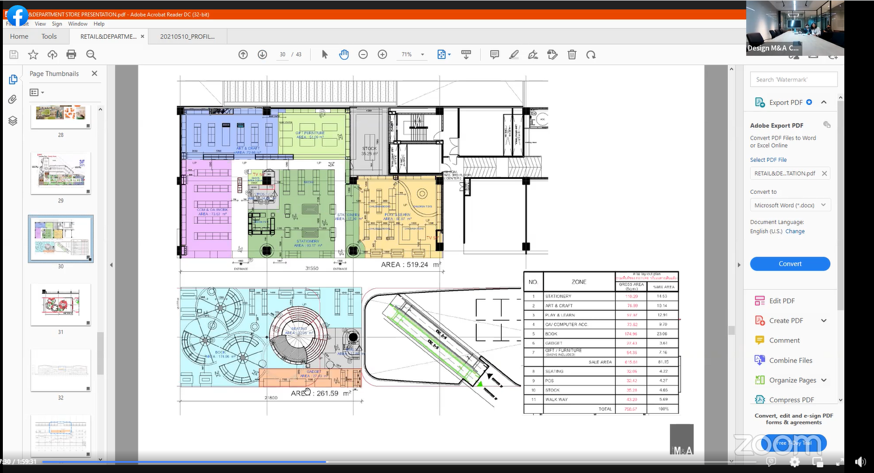The width and height of the screenshot is (874, 473).
Task: Click the Selection arrow tool
Action: (324, 55)
